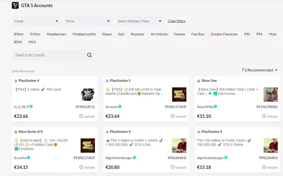Click G_G_W_P's verified seller badge

31,107
